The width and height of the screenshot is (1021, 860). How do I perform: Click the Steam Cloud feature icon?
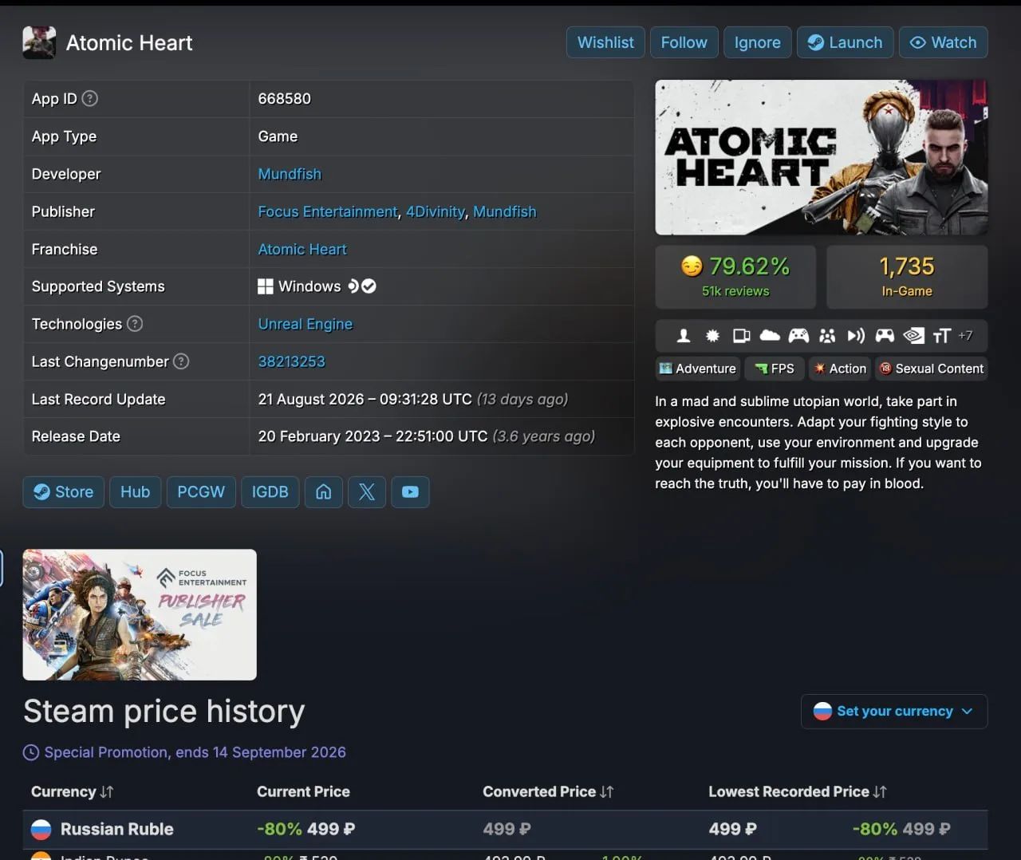[x=770, y=336]
